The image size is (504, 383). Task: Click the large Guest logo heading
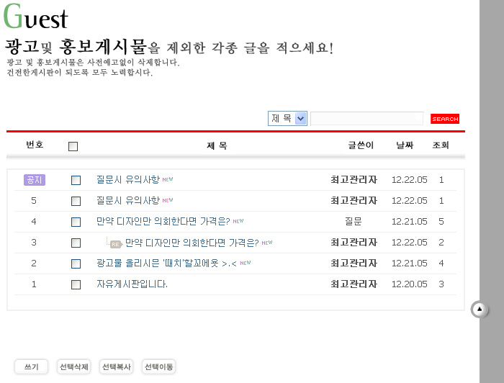click(35, 17)
